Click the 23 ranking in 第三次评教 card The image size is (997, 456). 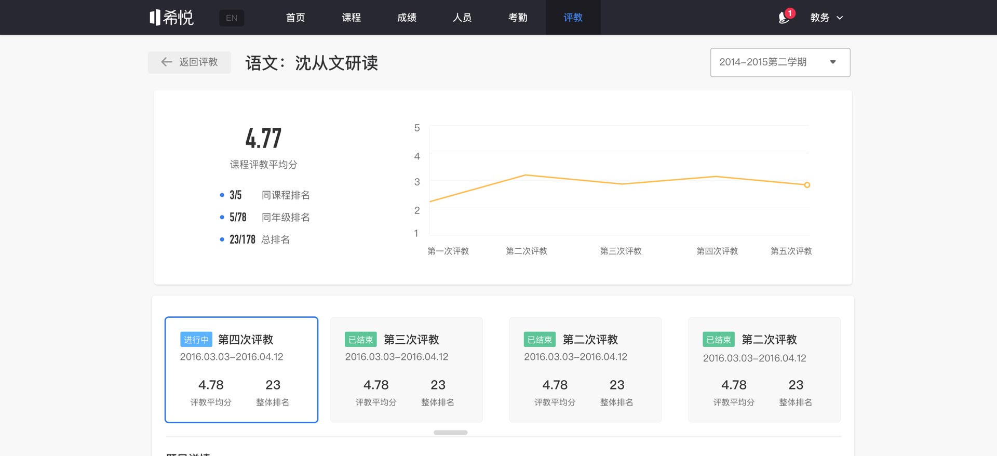(x=438, y=385)
